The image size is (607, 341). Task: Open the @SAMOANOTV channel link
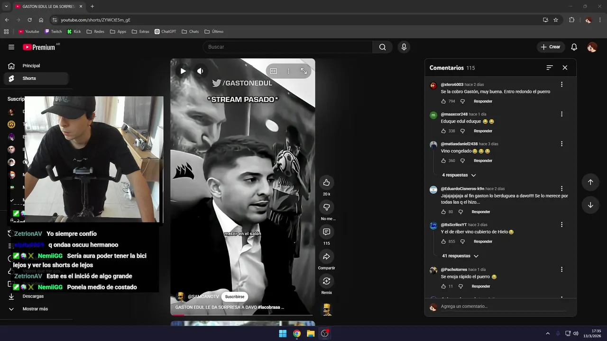point(203,296)
